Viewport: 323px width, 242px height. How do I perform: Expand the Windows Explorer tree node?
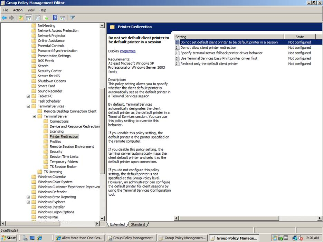click(28, 202)
